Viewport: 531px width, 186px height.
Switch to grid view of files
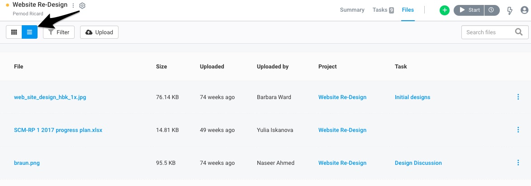pyautogui.click(x=14, y=32)
